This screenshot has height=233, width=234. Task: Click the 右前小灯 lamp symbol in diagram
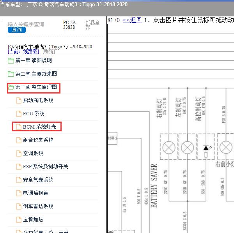tap(226, 147)
